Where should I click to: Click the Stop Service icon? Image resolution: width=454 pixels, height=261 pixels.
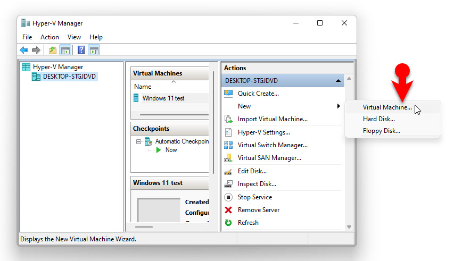tap(228, 197)
